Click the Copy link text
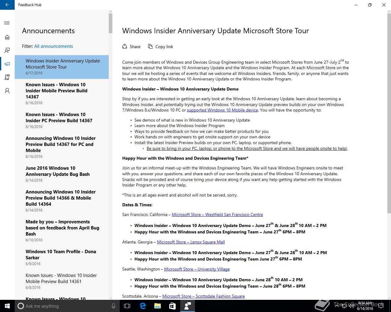391x312 pixels. pos(164,47)
